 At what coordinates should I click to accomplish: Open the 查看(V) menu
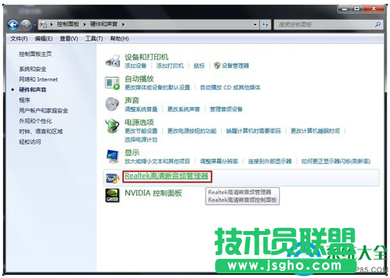click(x=69, y=39)
